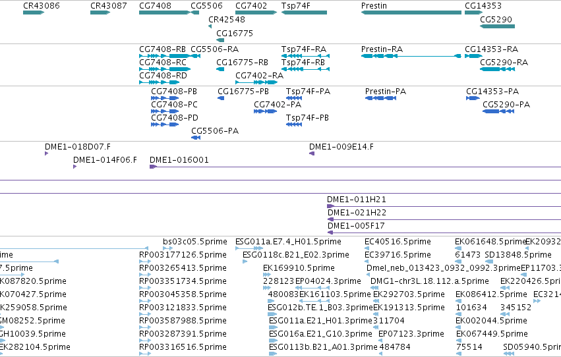561x357 pixels.
Task: Select protein CG7408-PC
Action: tap(165, 111)
